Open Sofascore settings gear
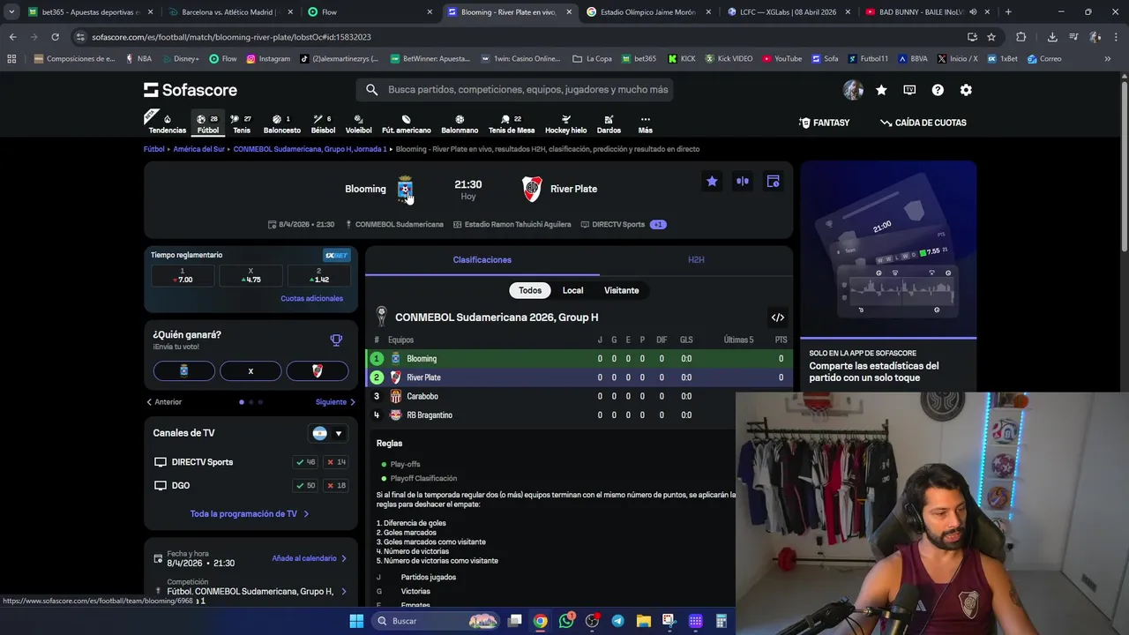The image size is (1129, 635). tap(966, 90)
